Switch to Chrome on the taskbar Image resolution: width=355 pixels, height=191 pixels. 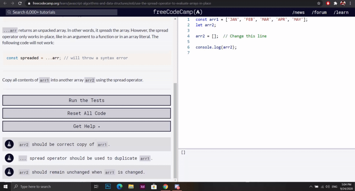(x=165, y=186)
